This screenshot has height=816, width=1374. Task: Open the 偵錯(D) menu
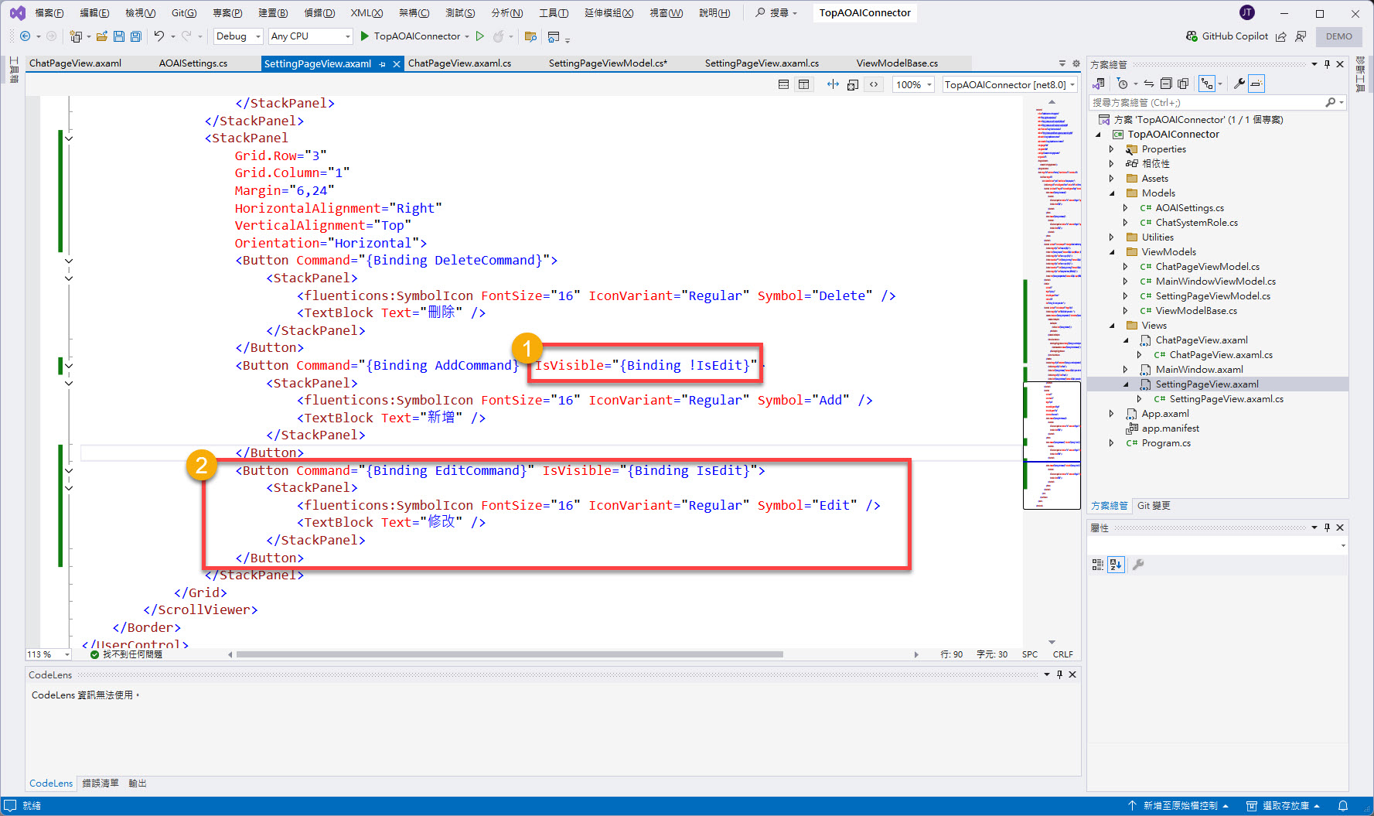click(319, 12)
